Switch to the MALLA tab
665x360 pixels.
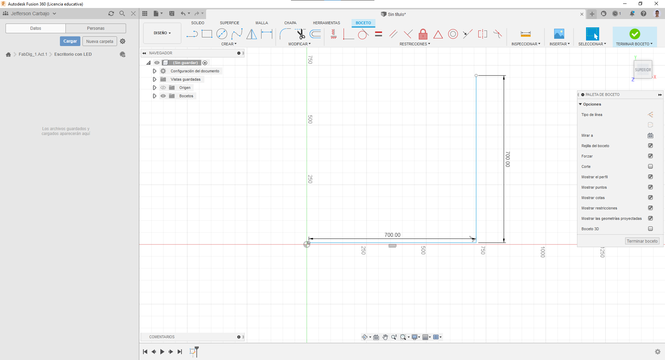point(262,23)
